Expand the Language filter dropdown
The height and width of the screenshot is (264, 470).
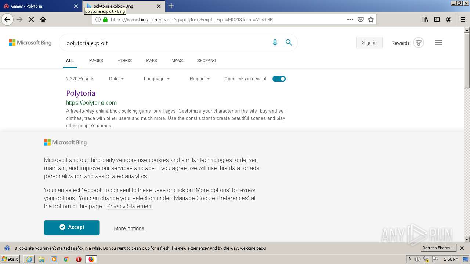[157, 79]
